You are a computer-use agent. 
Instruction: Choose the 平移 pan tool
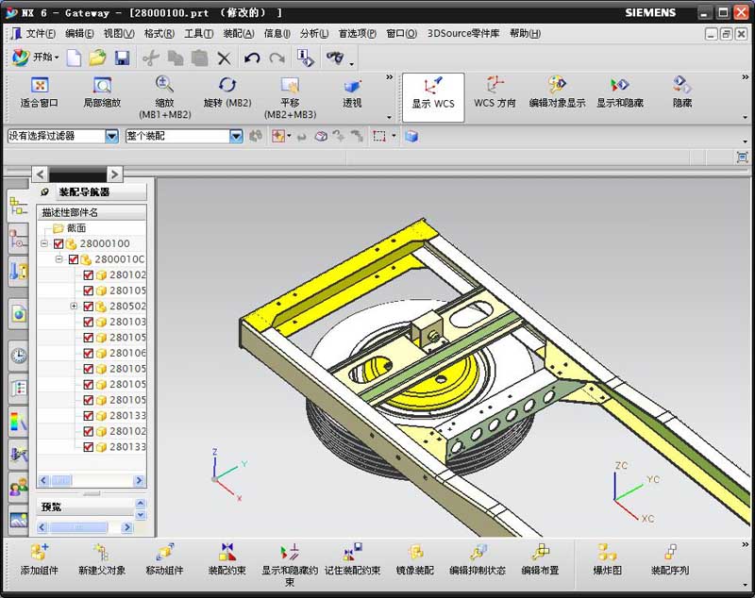(x=290, y=86)
